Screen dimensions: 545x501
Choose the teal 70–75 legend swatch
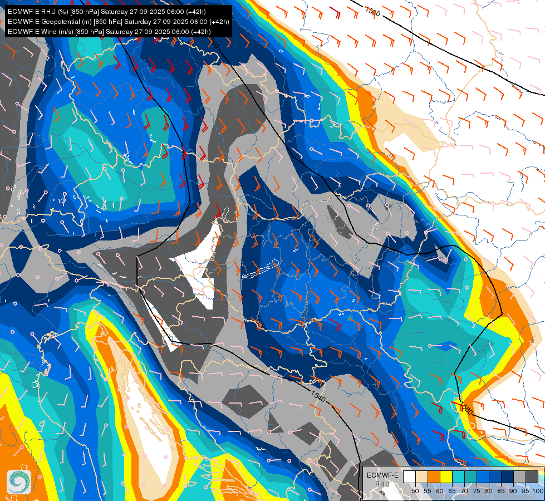tap(470, 477)
